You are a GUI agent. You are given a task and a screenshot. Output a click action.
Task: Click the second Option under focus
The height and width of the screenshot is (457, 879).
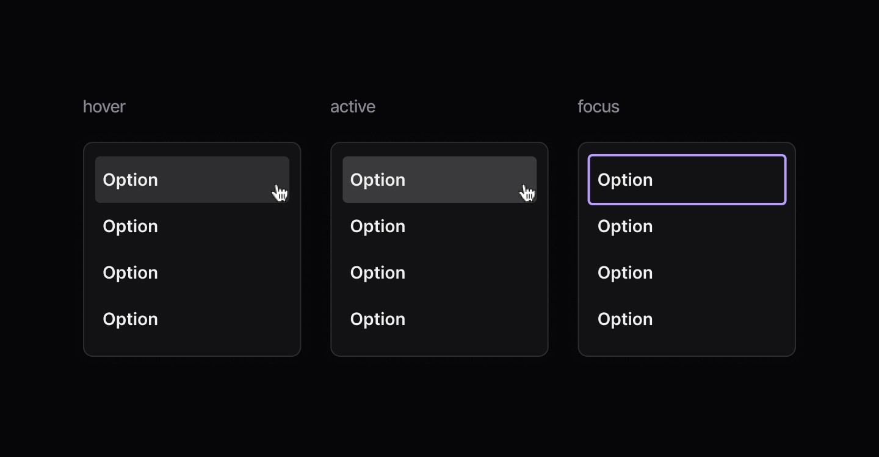click(625, 226)
